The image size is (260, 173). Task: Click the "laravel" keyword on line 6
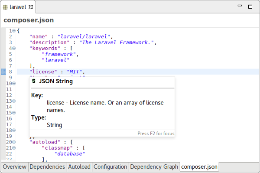55,60
